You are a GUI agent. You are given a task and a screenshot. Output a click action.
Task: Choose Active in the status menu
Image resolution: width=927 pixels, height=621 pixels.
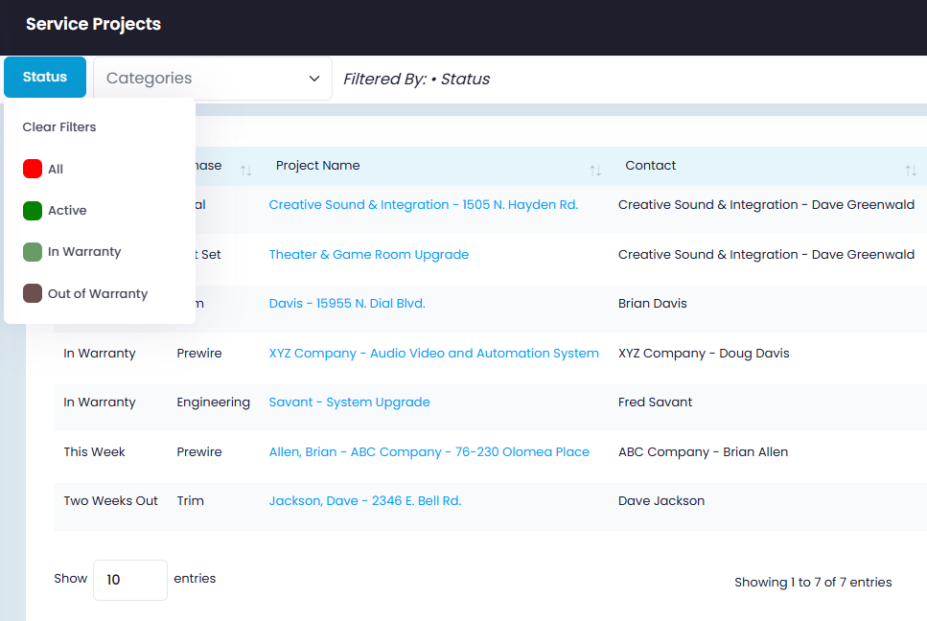[x=67, y=210]
